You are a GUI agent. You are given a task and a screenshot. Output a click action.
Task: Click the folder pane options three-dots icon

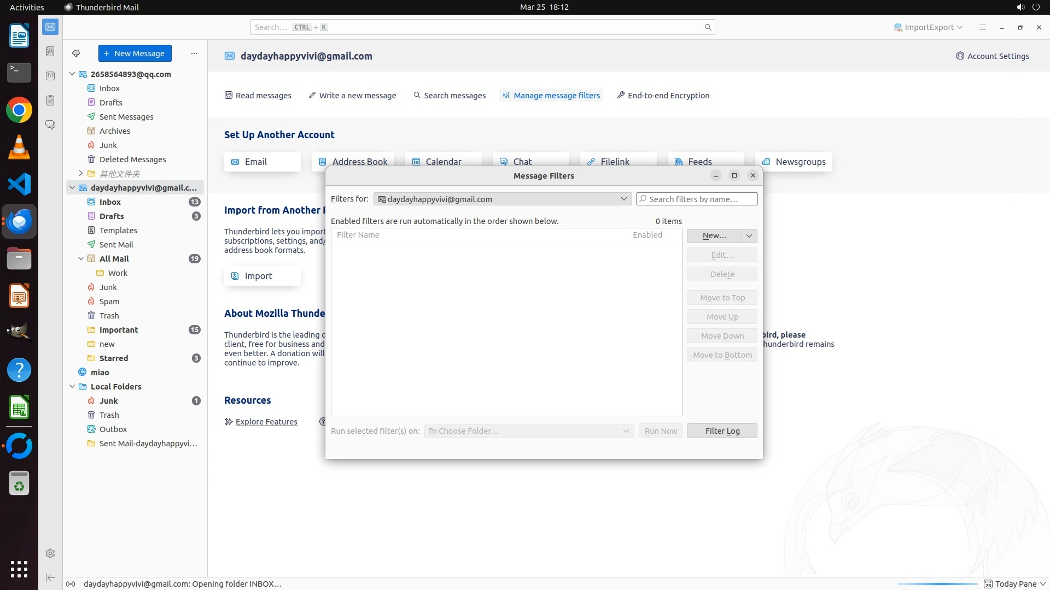(194, 54)
